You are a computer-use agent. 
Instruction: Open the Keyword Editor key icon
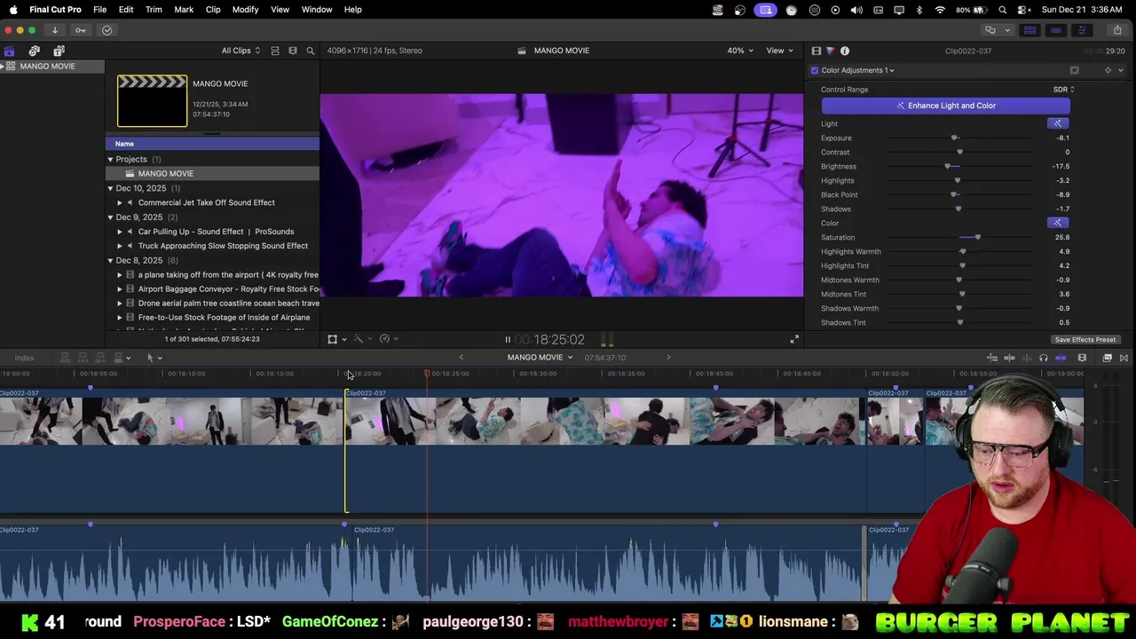click(x=81, y=30)
